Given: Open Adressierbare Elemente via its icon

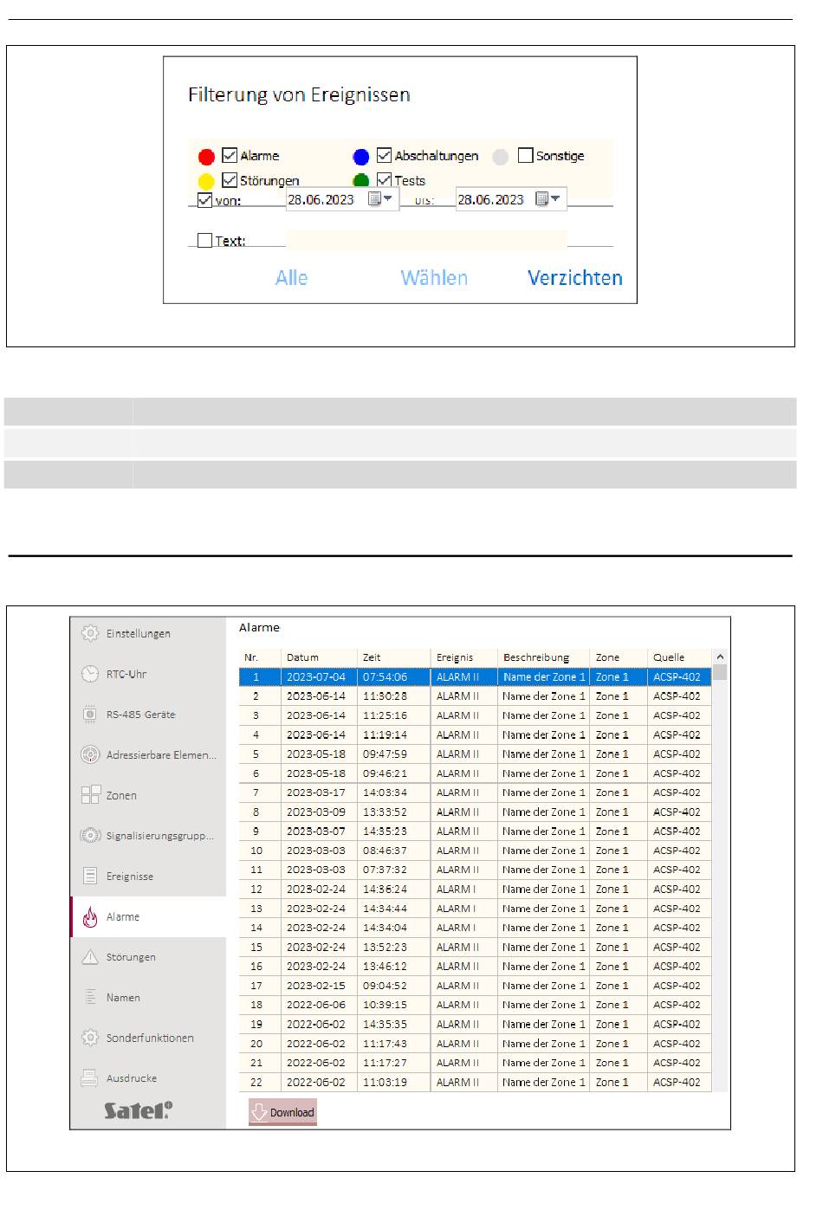Looking at the screenshot, I should tap(90, 754).
